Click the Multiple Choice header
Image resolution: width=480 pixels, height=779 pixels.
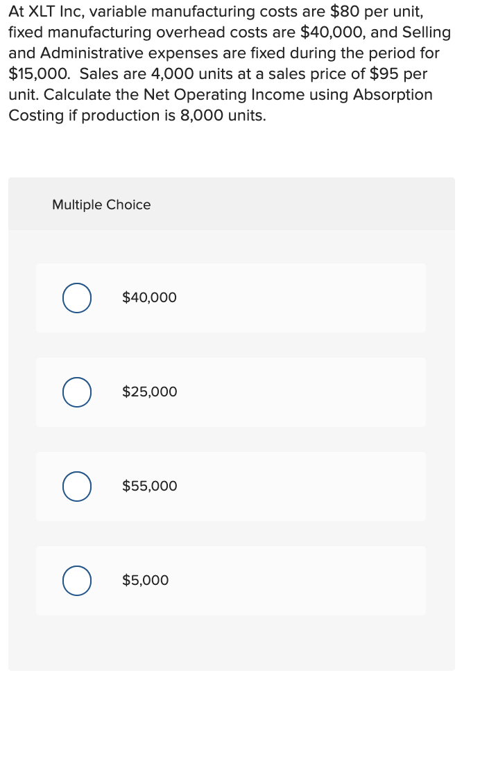point(101,204)
